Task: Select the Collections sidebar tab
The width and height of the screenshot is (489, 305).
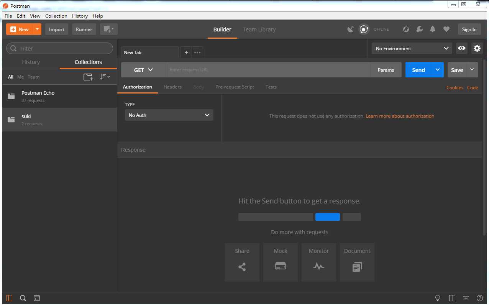Action: (88, 62)
